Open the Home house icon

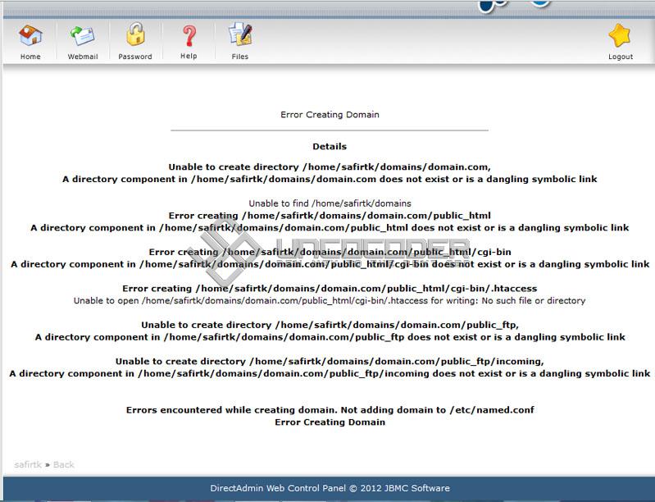click(x=30, y=35)
